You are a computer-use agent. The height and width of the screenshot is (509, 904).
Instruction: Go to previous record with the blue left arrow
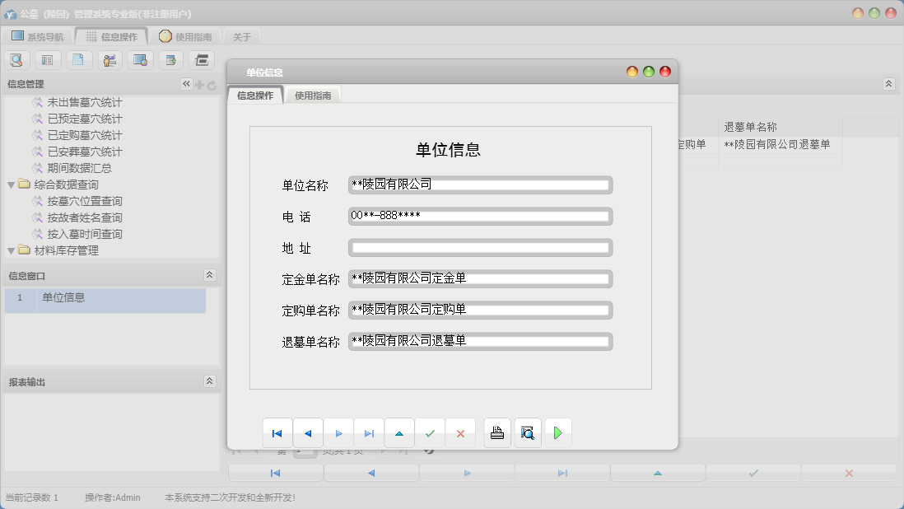click(x=308, y=432)
